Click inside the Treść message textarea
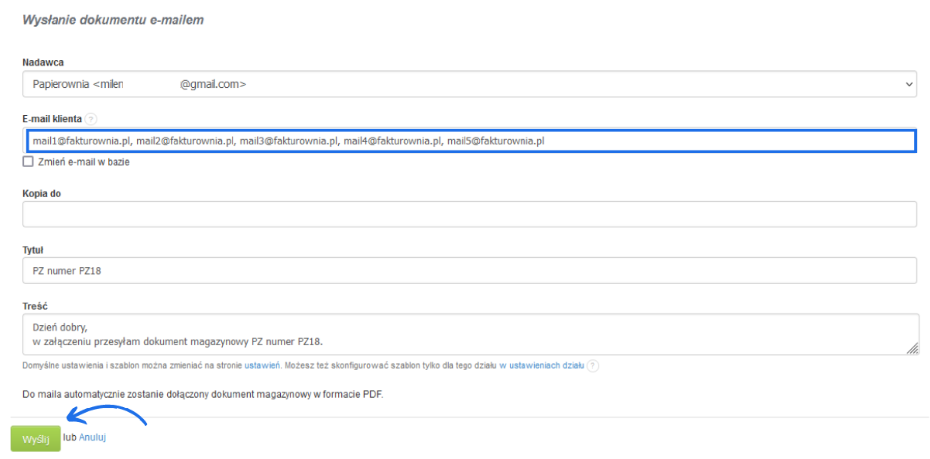930x459 pixels. coord(469,334)
